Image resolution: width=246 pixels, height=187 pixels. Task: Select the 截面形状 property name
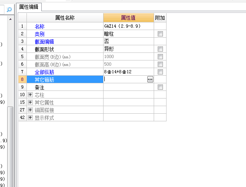45,49
